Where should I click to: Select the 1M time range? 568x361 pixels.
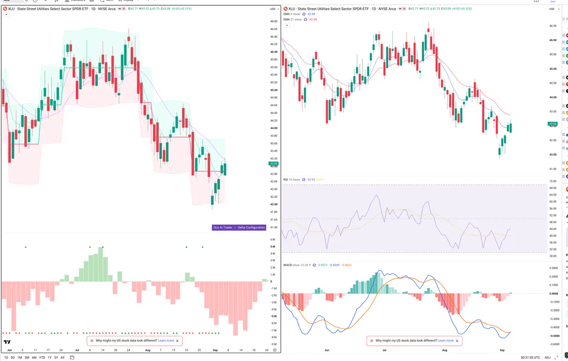[x=20, y=358]
